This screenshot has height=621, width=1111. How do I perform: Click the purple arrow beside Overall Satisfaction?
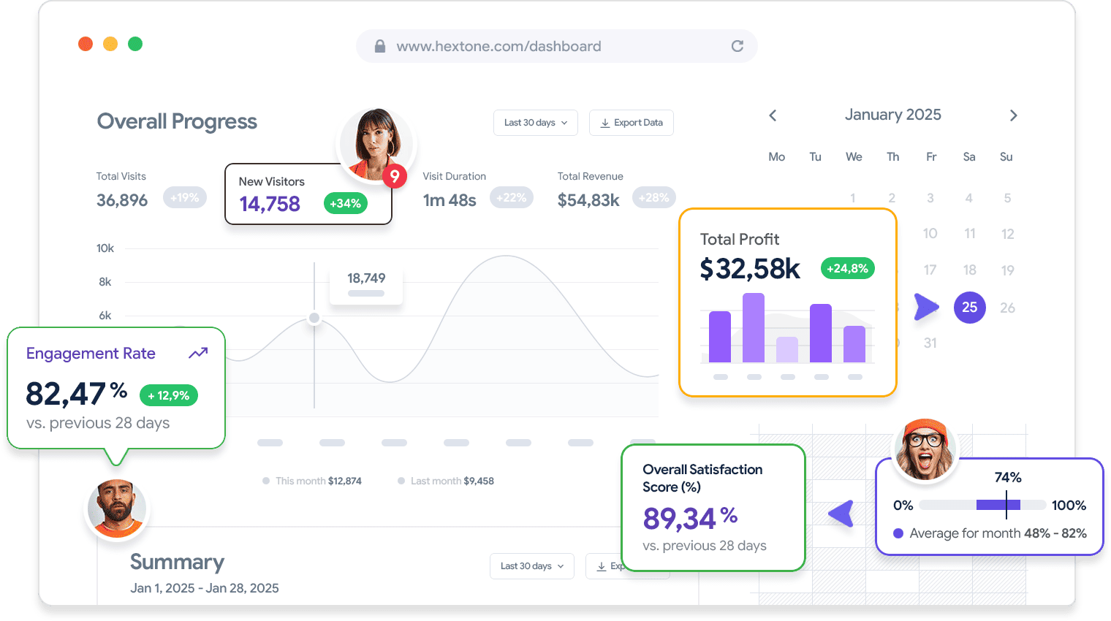[841, 514]
